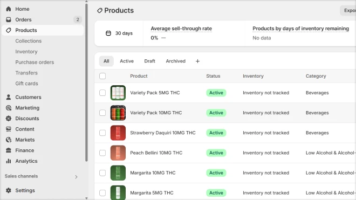The width and height of the screenshot is (356, 200).
Task: Click Products by days of inventory remaining
Action: coord(300,29)
